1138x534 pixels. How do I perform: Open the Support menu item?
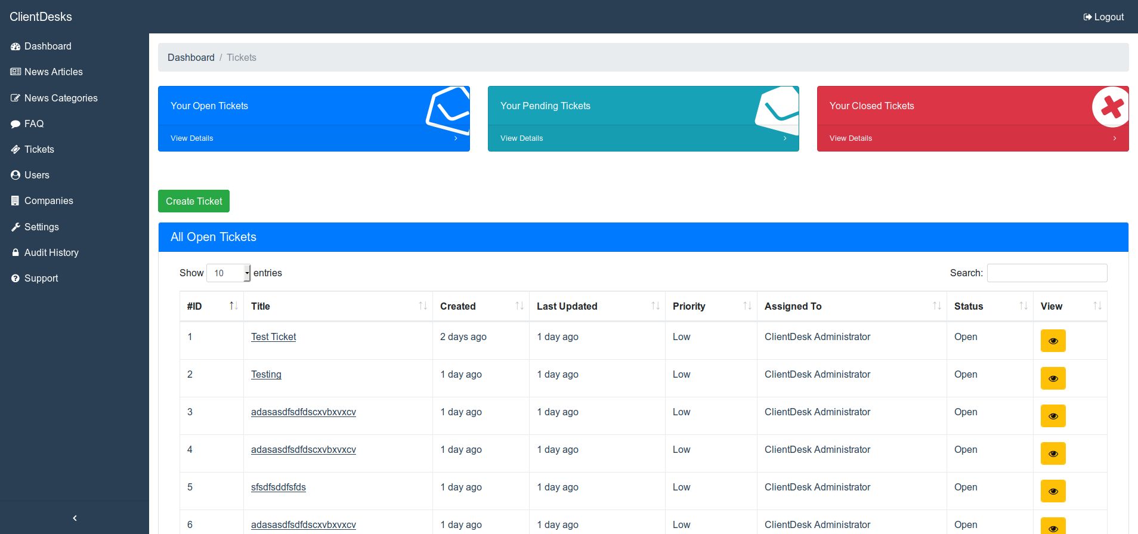click(41, 279)
